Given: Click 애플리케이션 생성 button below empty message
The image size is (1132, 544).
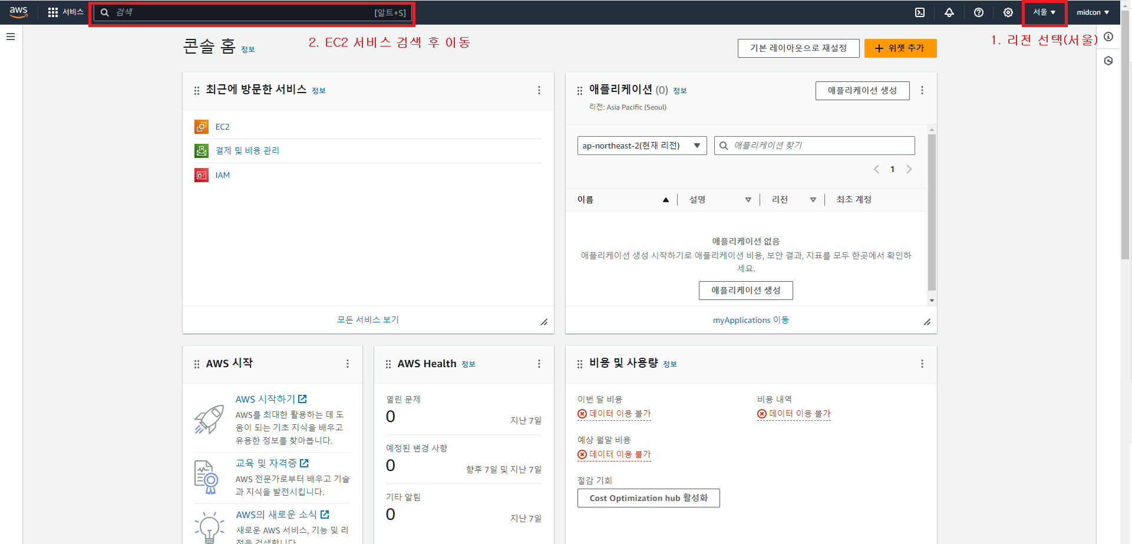Looking at the screenshot, I should pyautogui.click(x=745, y=291).
